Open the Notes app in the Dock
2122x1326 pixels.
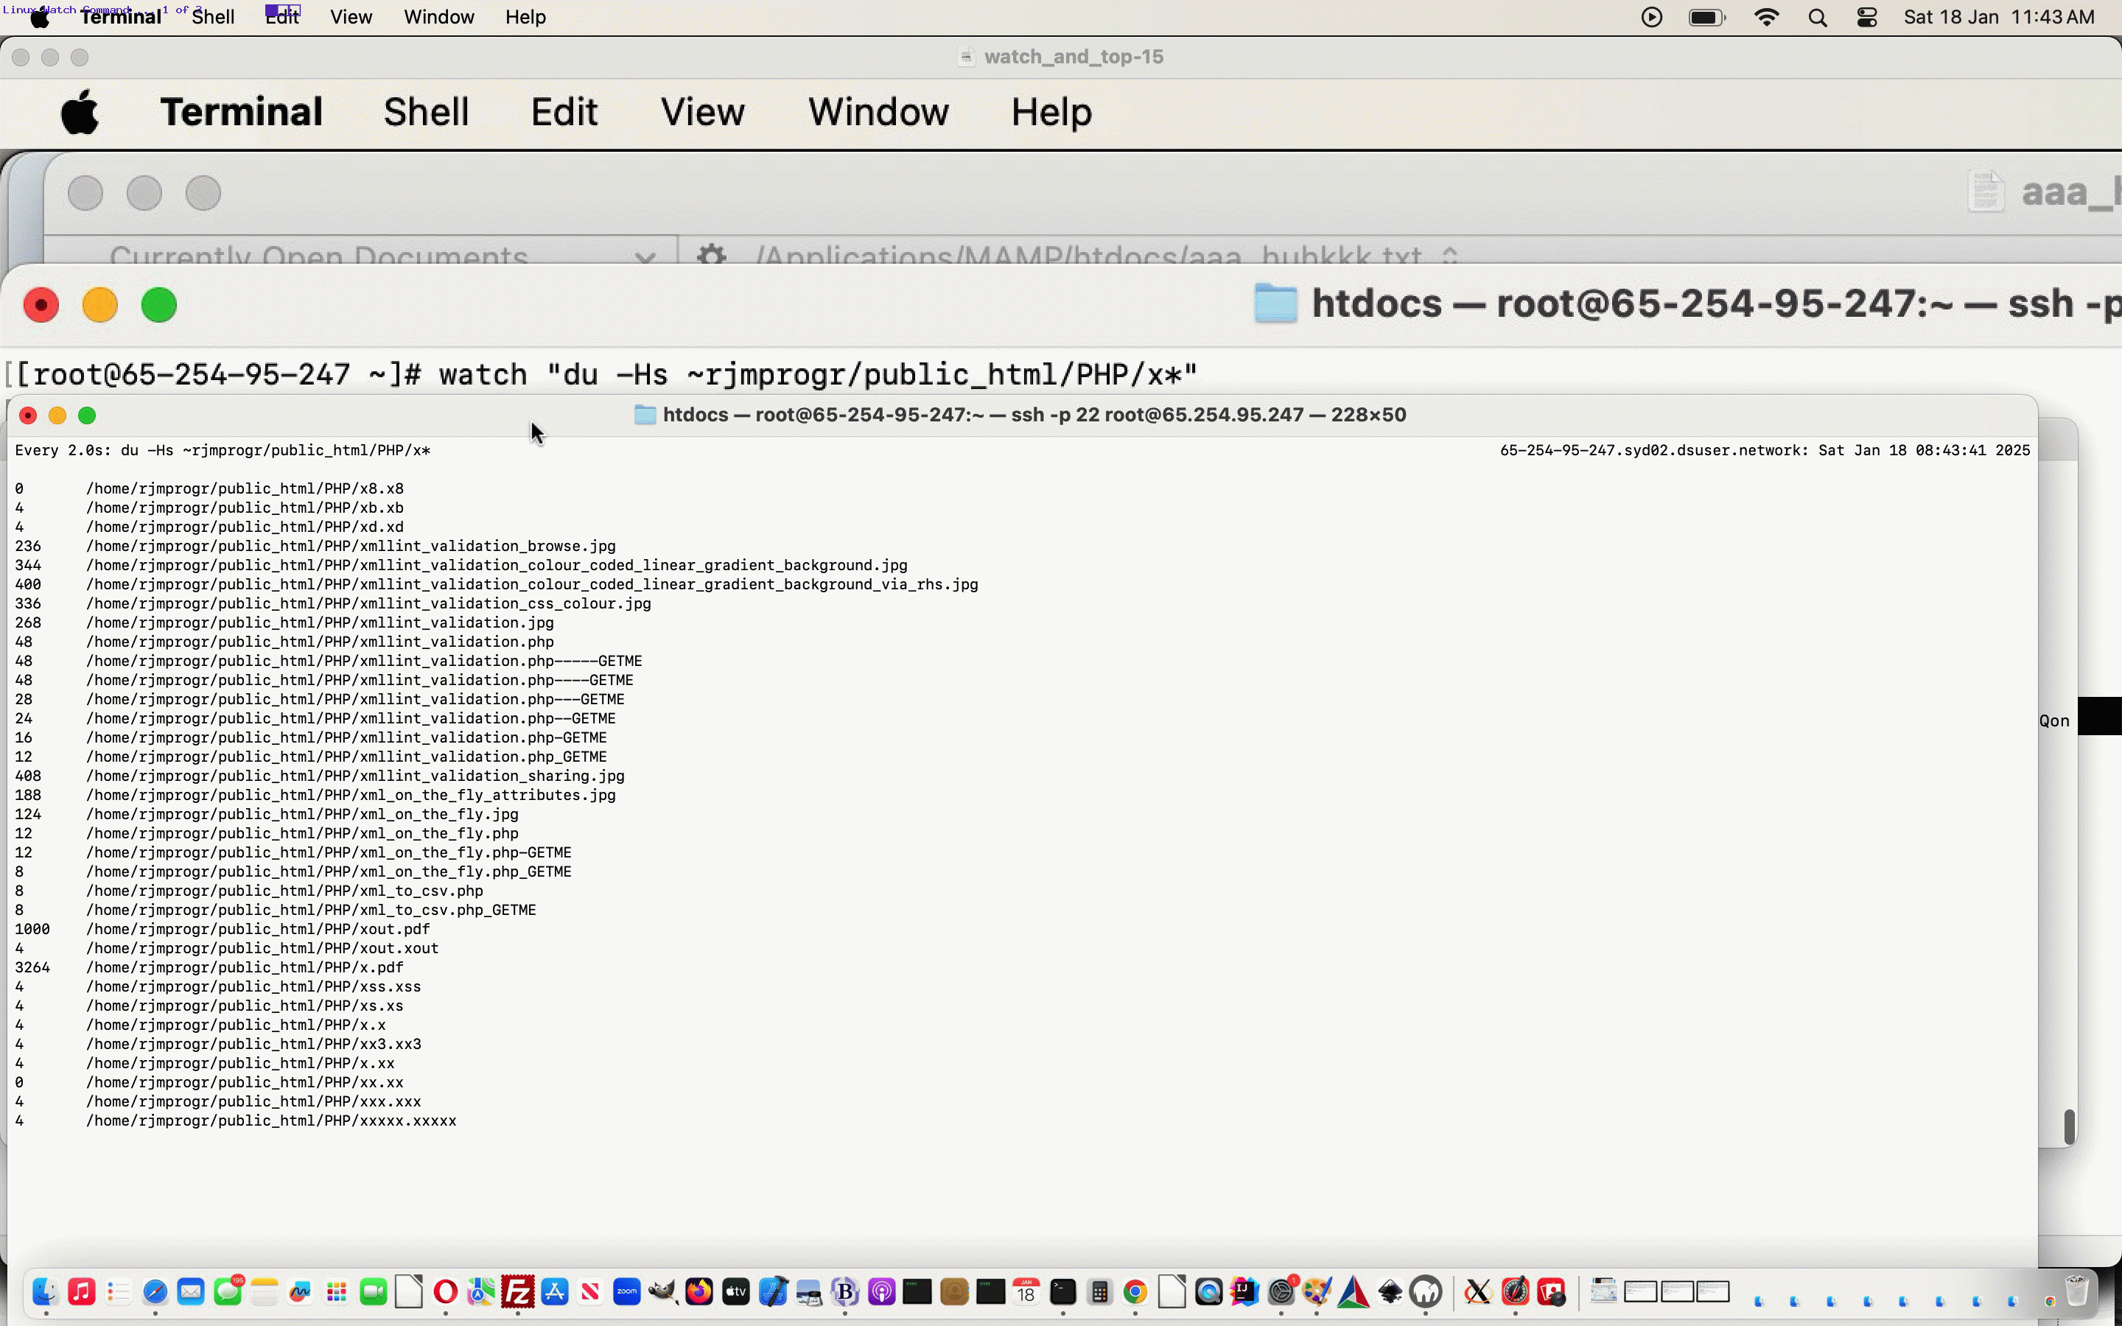tap(264, 1292)
